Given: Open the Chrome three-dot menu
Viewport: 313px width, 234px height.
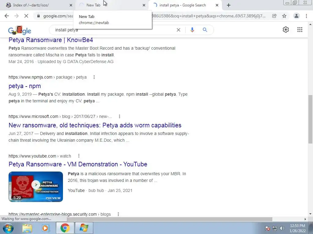Looking at the screenshot, I should click(306, 16).
